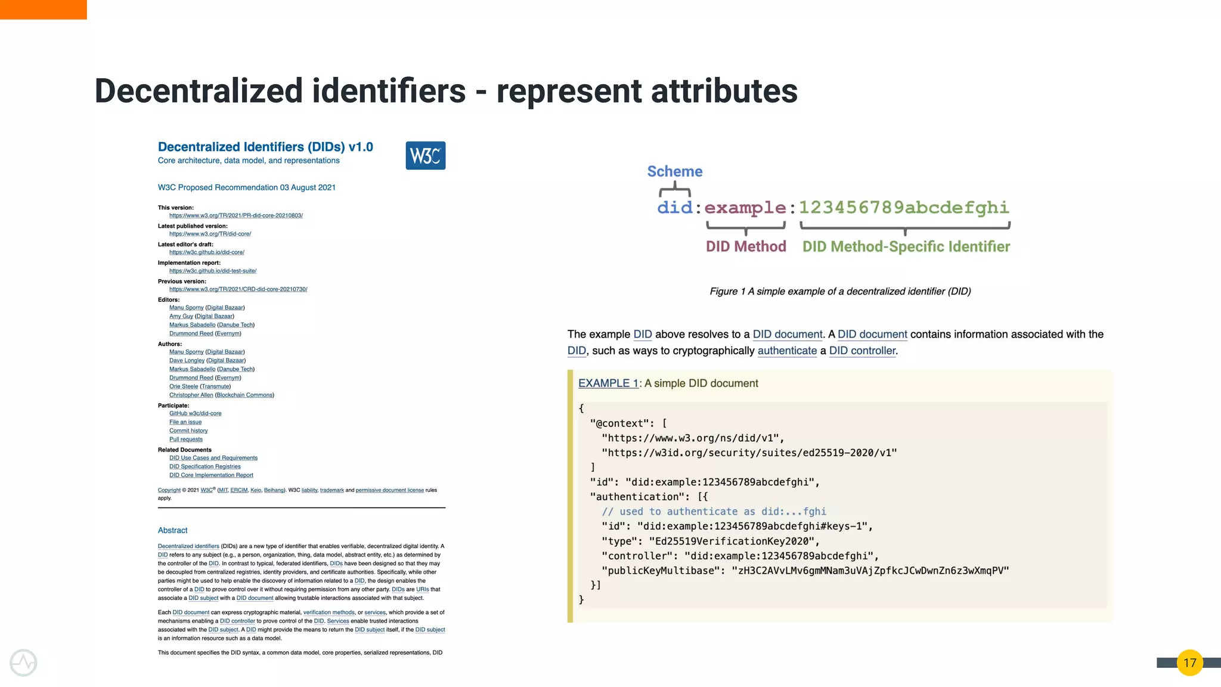Viewport: 1221px width, 687px height.
Task: Click 'W3C Proposed Recommendation 03 August 2021' text
Action: click(247, 187)
